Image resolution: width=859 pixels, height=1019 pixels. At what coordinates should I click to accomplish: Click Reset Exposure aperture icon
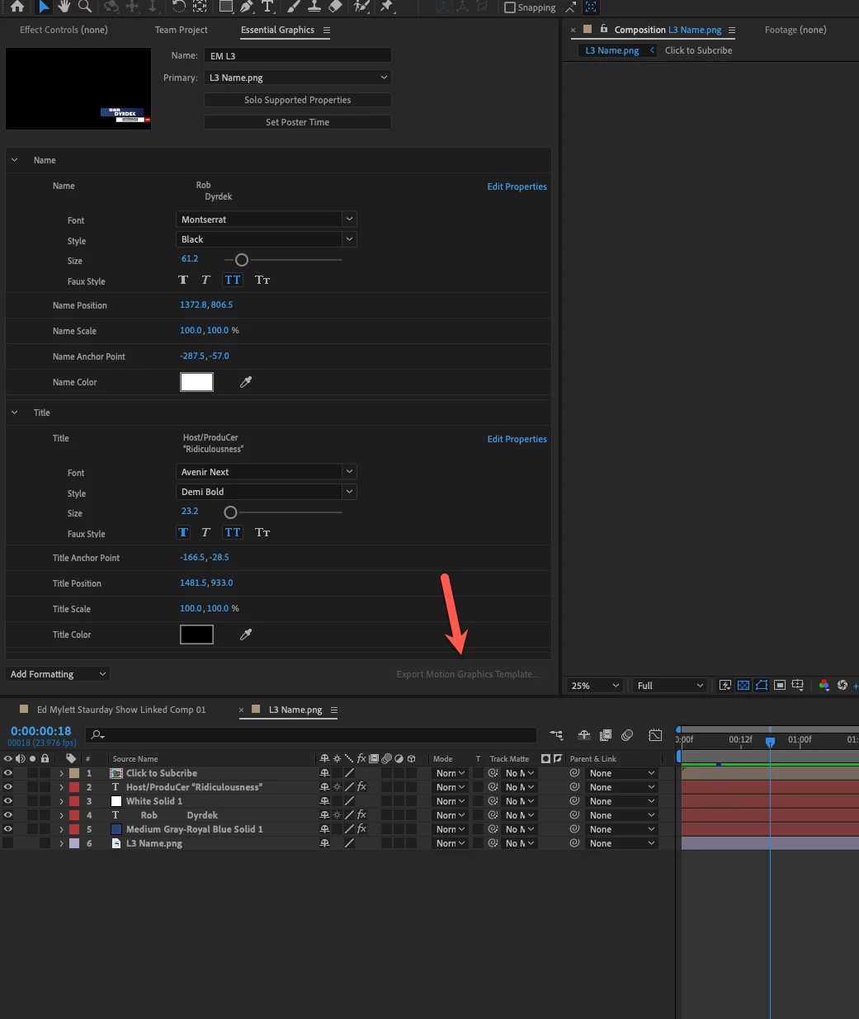pos(842,686)
